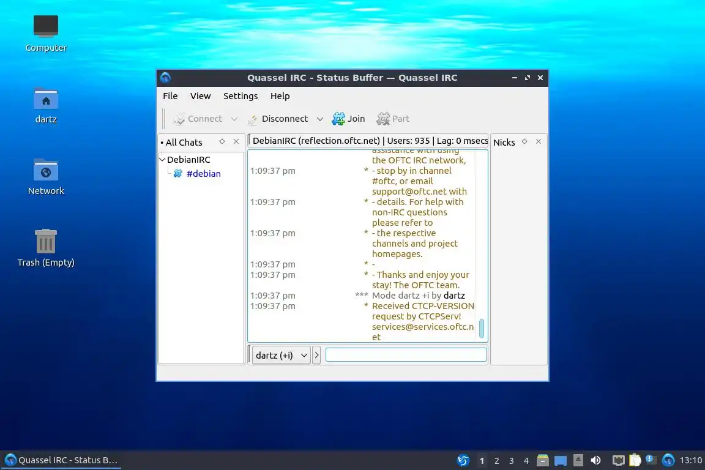Open the View menu
Image resolution: width=705 pixels, height=470 pixels.
pos(200,96)
